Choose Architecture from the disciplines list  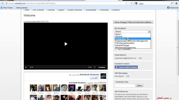(x=133, y=39)
